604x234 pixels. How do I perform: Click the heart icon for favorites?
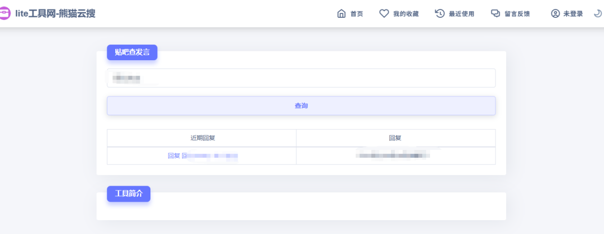coord(384,14)
